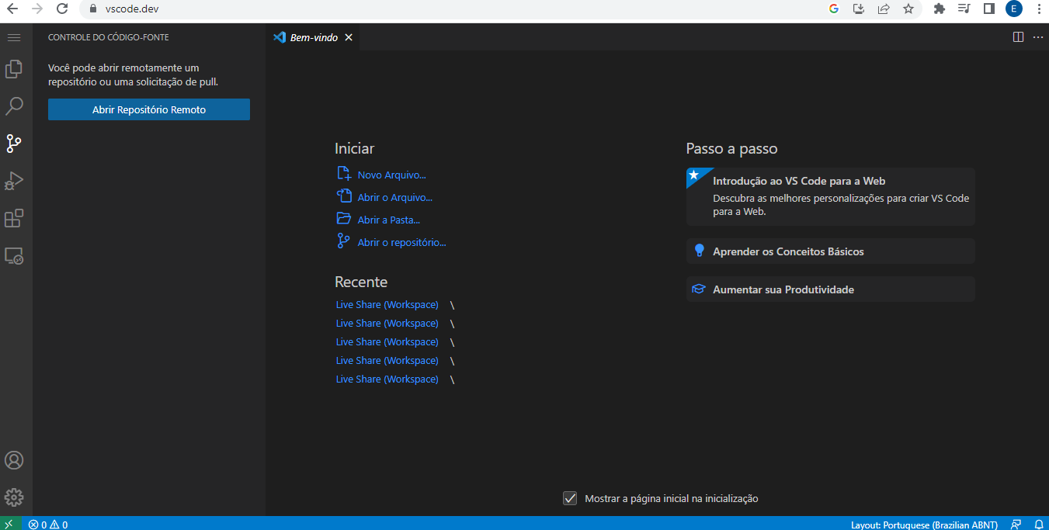
Task: Open errors and warnings in status bar
Action: click(48, 525)
